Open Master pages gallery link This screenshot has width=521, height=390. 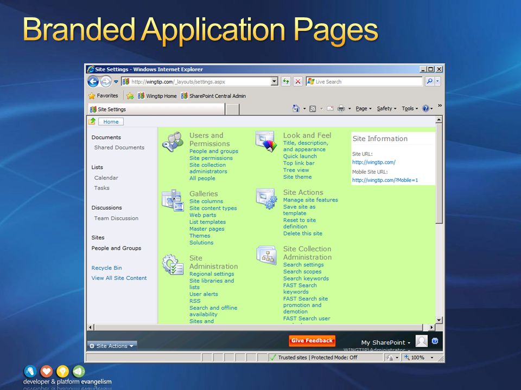pyautogui.click(x=207, y=229)
